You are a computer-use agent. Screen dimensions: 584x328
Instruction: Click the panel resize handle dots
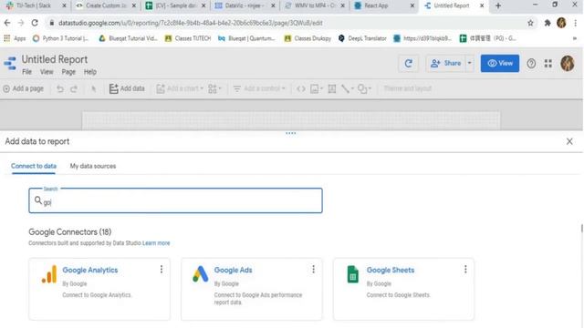point(290,133)
